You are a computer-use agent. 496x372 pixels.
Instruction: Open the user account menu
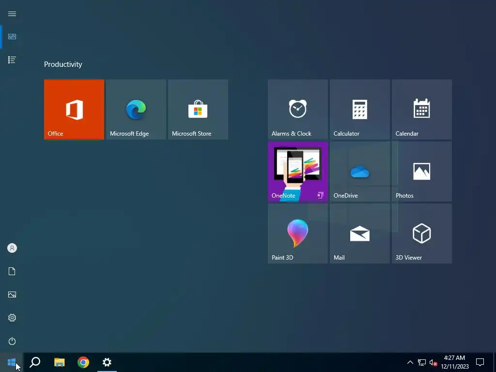click(12, 248)
